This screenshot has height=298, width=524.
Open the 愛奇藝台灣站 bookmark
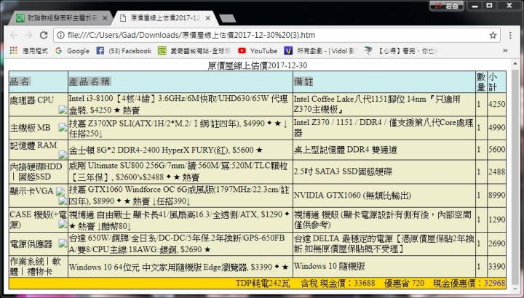click(194, 51)
